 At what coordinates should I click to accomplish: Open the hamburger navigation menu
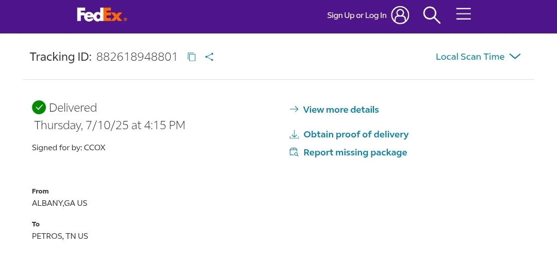tap(463, 14)
